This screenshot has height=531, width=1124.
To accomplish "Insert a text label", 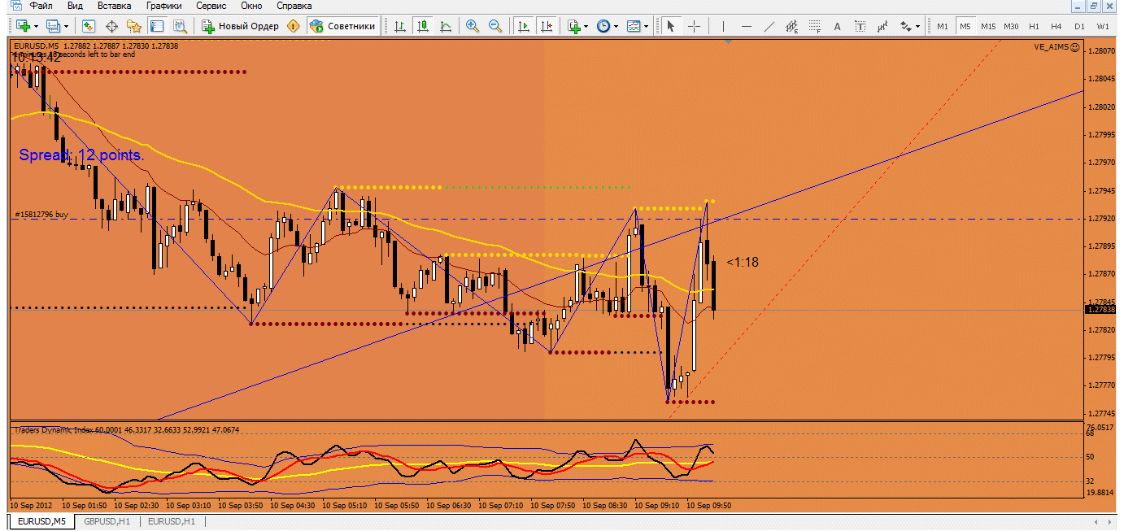I will click(x=860, y=26).
